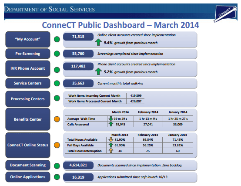Click green status dot beside My Account
The width and height of the screenshot is (241, 186).
(57, 39)
